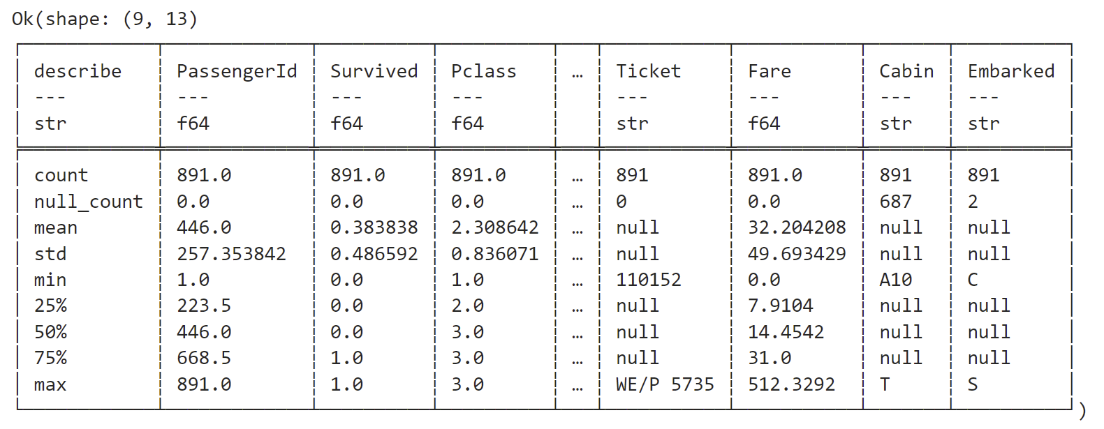Click the Cabin null_count value 687
Screen dimensions: 1104x429
pos(895,202)
